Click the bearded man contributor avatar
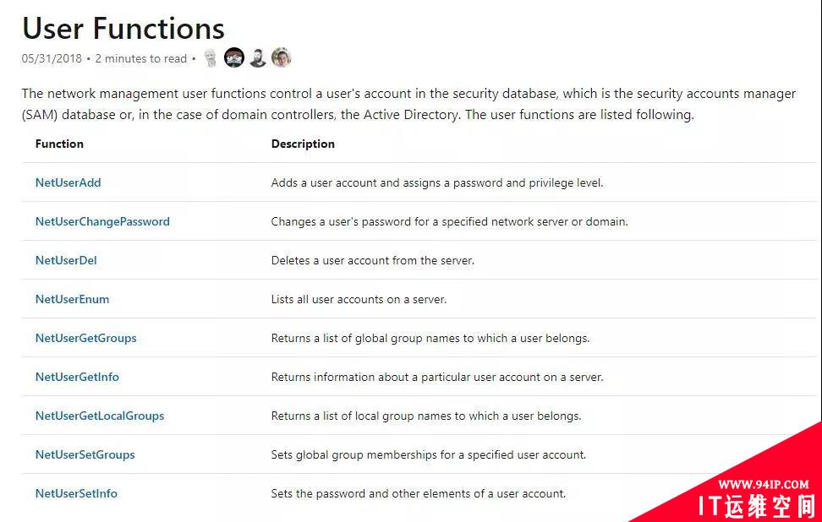 pyautogui.click(x=258, y=58)
